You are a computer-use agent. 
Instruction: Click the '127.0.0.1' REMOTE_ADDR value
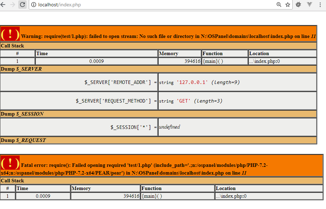192,82
